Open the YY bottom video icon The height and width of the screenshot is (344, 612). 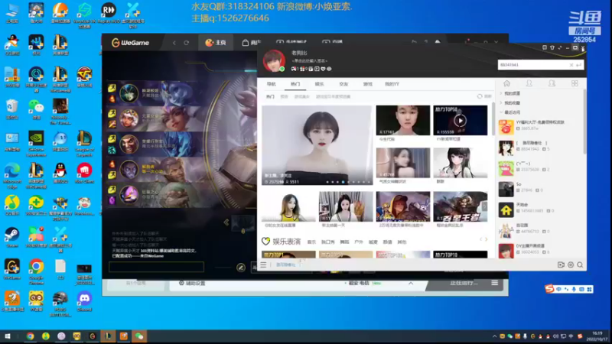coord(561,264)
